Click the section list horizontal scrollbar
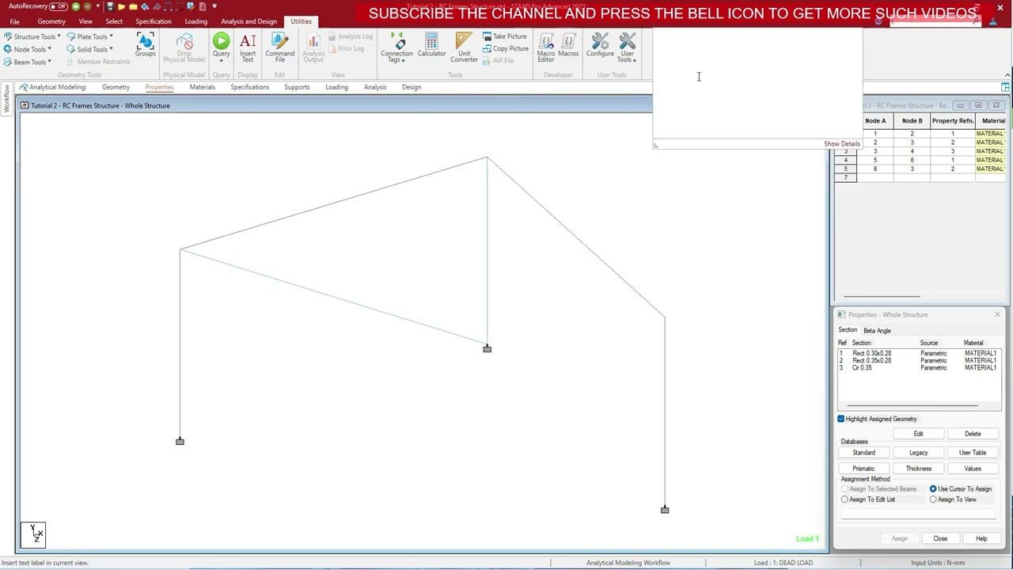 [912, 405]
